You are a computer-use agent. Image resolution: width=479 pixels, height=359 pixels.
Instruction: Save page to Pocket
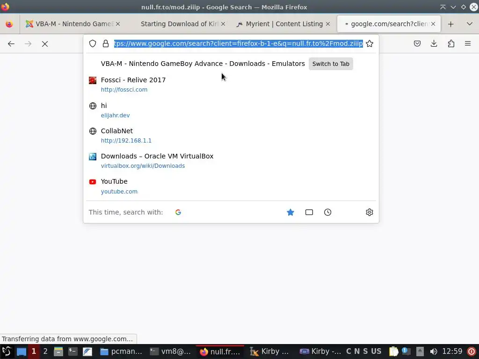(x=417, y=43)
